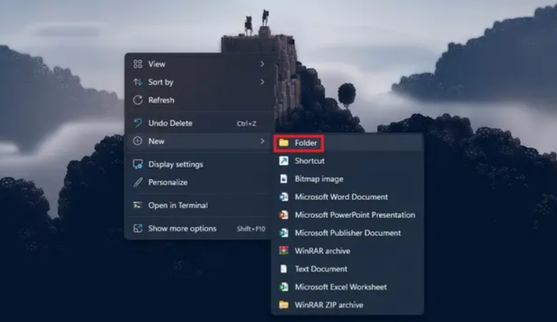
Task: Click the Excel worksheet icon
Action: pyautogui.click(x=283, y=287)
